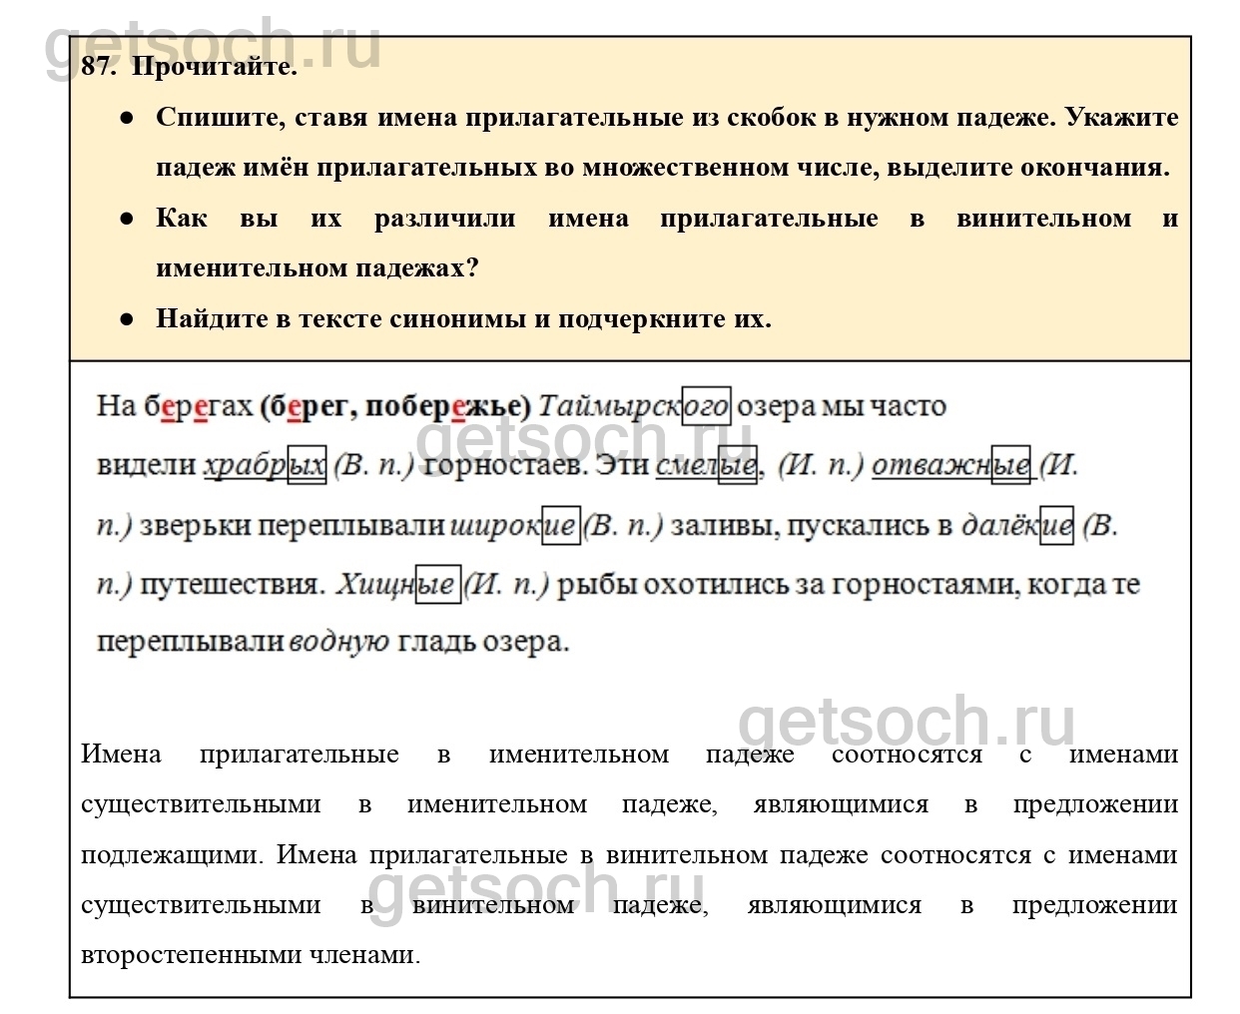Click the boxed ending "ые" in смелые
The width and height of the screenshot is (1240, 1014).
tap(737, 465)
